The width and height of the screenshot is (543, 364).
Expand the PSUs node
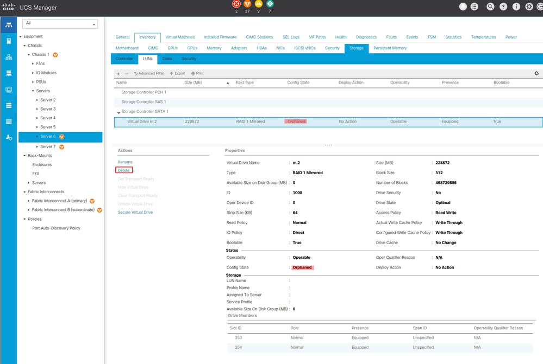[x=33, y=82]
